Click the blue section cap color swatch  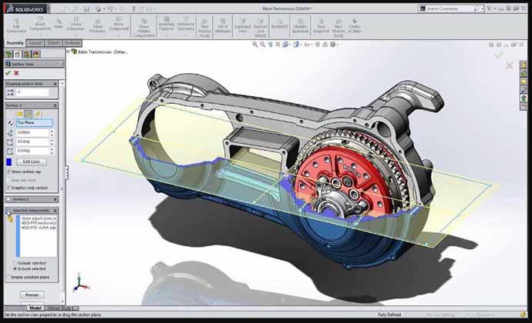click(9, 161)
